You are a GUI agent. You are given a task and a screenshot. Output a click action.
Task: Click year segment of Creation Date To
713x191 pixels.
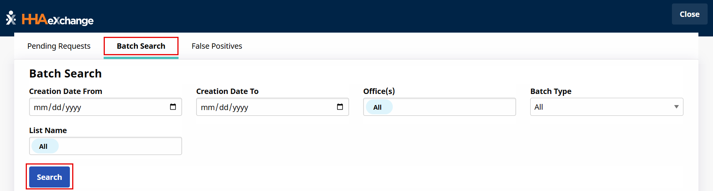pos(240,107)
